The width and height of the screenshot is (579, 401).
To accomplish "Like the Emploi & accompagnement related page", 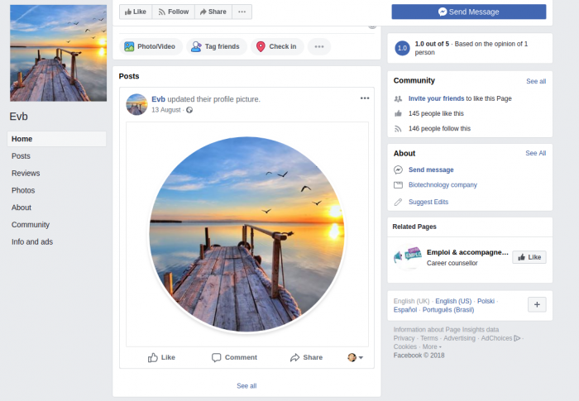I will [x=529, y=257].
